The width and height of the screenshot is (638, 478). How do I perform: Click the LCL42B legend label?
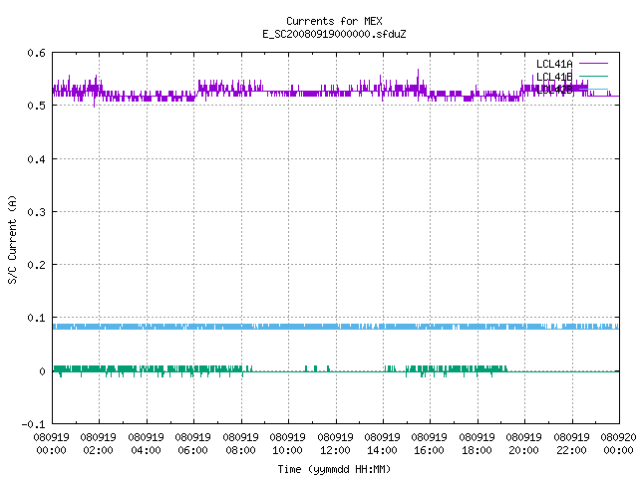point(554,90)
